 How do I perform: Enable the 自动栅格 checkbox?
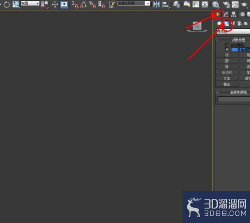coord(227,45)
